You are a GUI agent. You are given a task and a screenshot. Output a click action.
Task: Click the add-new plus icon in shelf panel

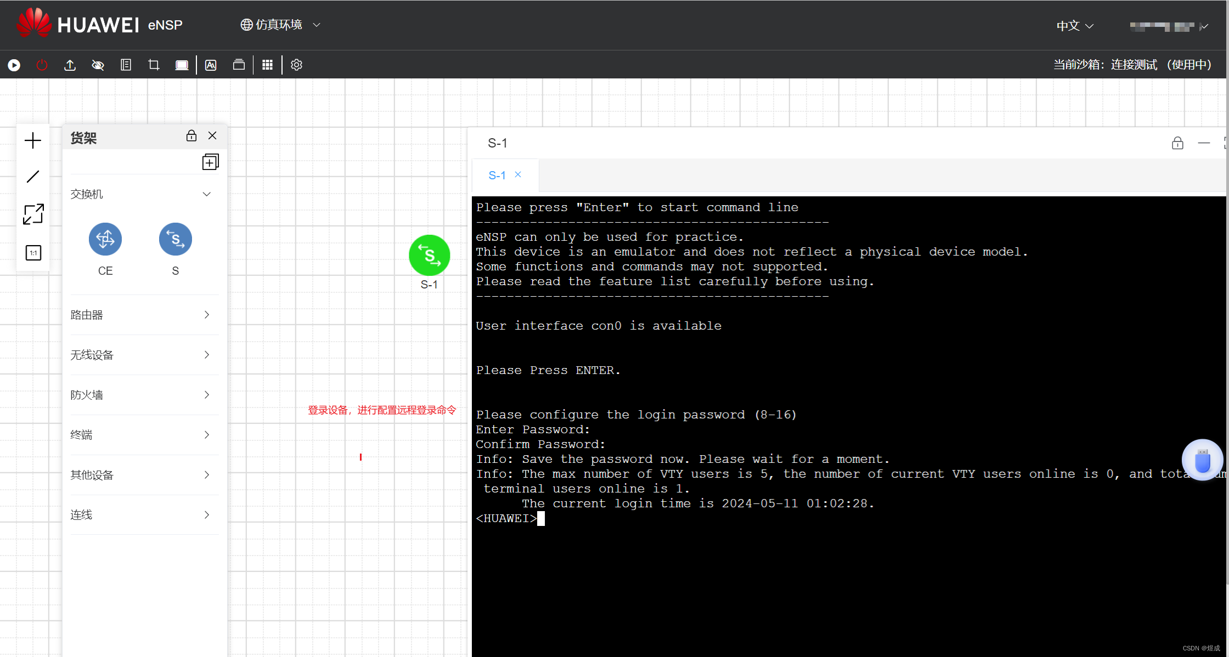(x=210, y=162)
